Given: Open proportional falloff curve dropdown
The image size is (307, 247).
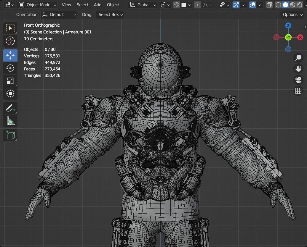Looking at the screenshot, I should 207,5.
